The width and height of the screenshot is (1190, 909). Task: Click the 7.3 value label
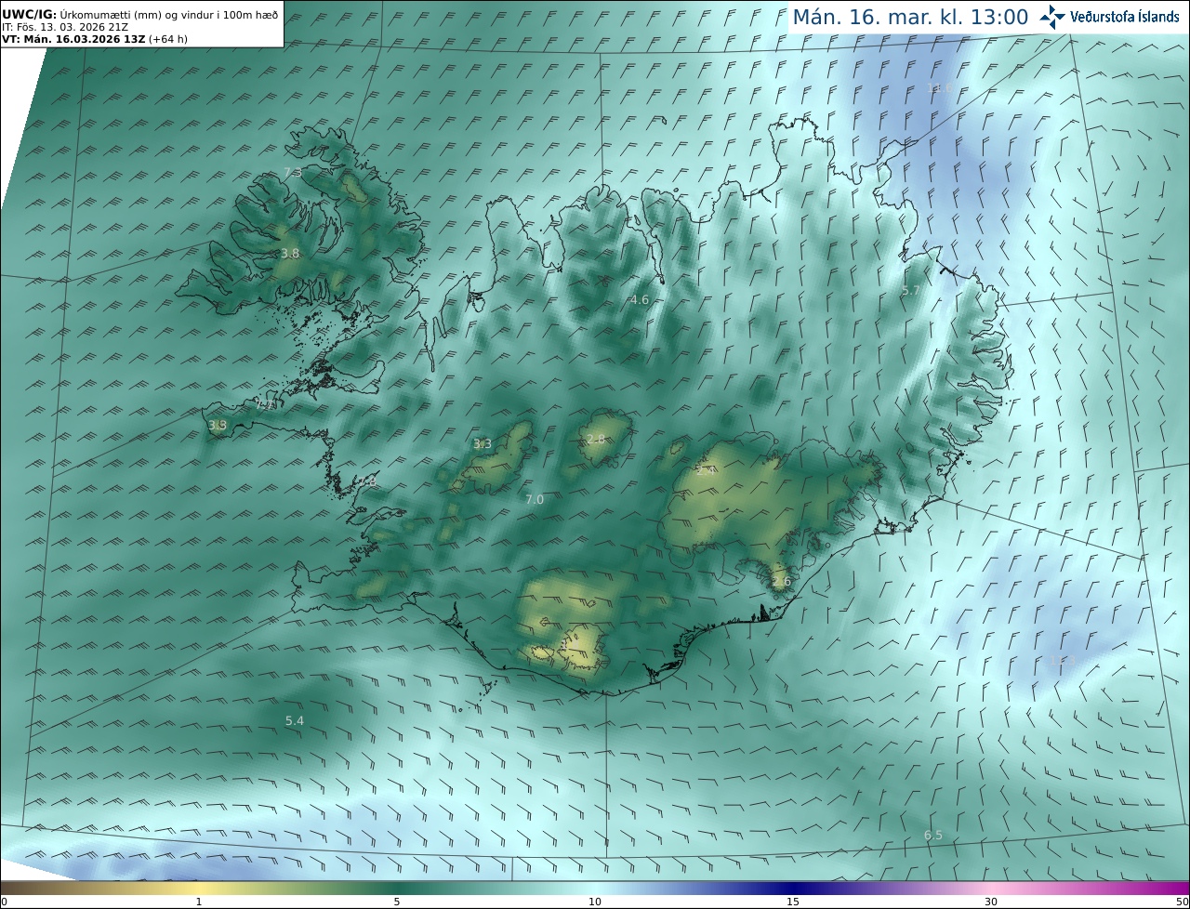click(x=292, y=173)
